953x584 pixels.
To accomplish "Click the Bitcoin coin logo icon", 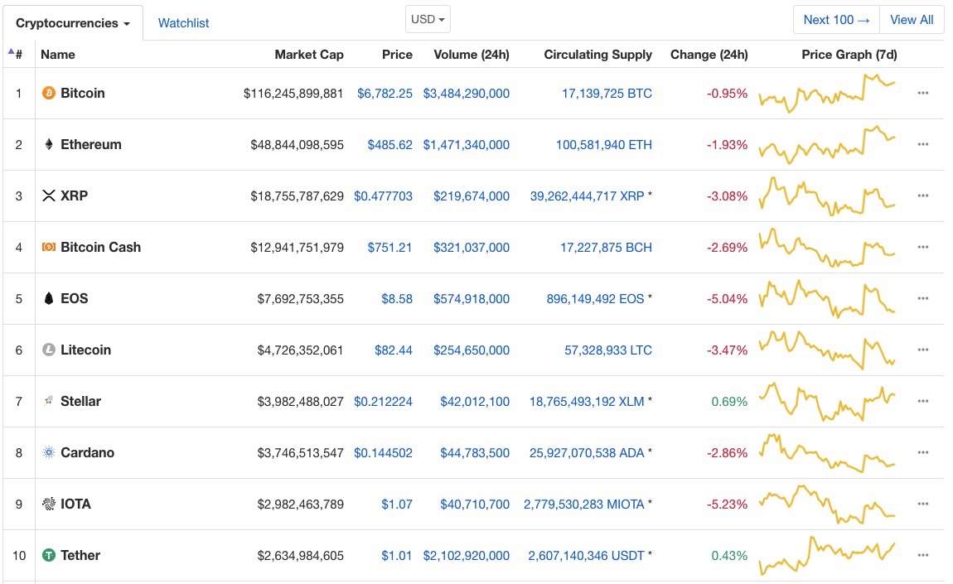I will pos(49,93).
